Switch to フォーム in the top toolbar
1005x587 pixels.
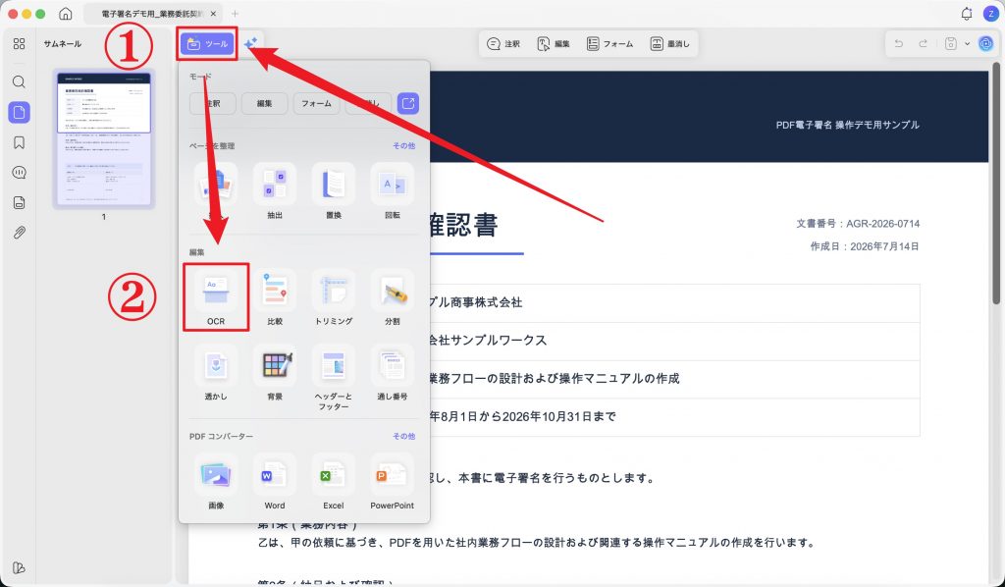point(609,43)
